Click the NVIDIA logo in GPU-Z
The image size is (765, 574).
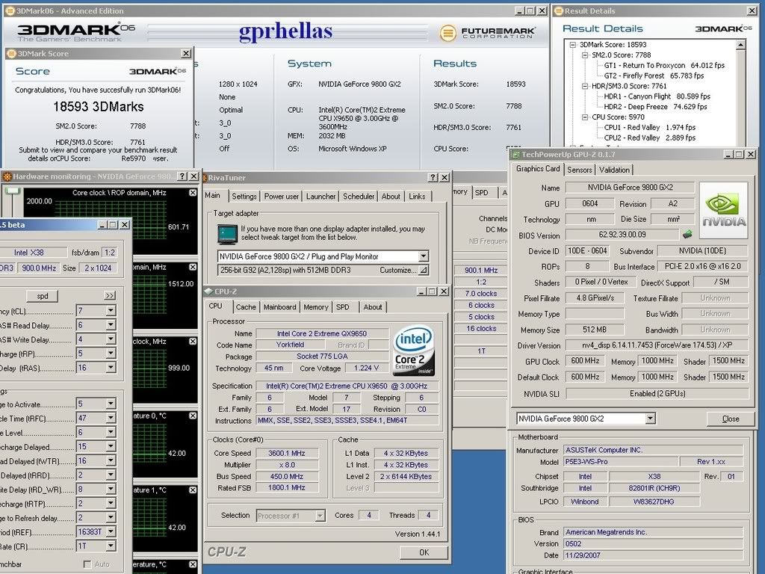pyautogui.click(x=723, y=210)
